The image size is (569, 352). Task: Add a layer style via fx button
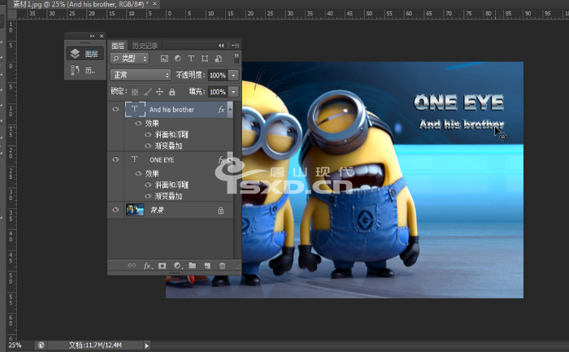coord(147,266)
